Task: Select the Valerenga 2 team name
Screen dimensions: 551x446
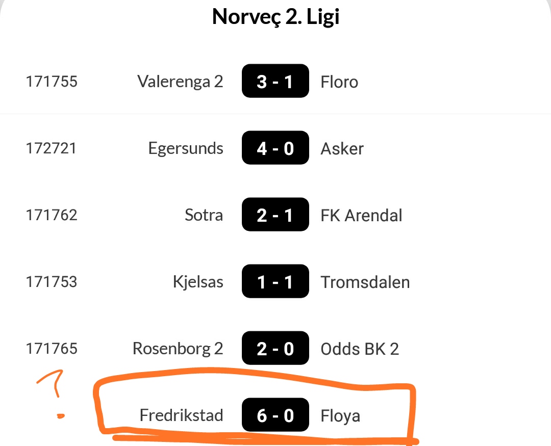Action: [180, 82]
